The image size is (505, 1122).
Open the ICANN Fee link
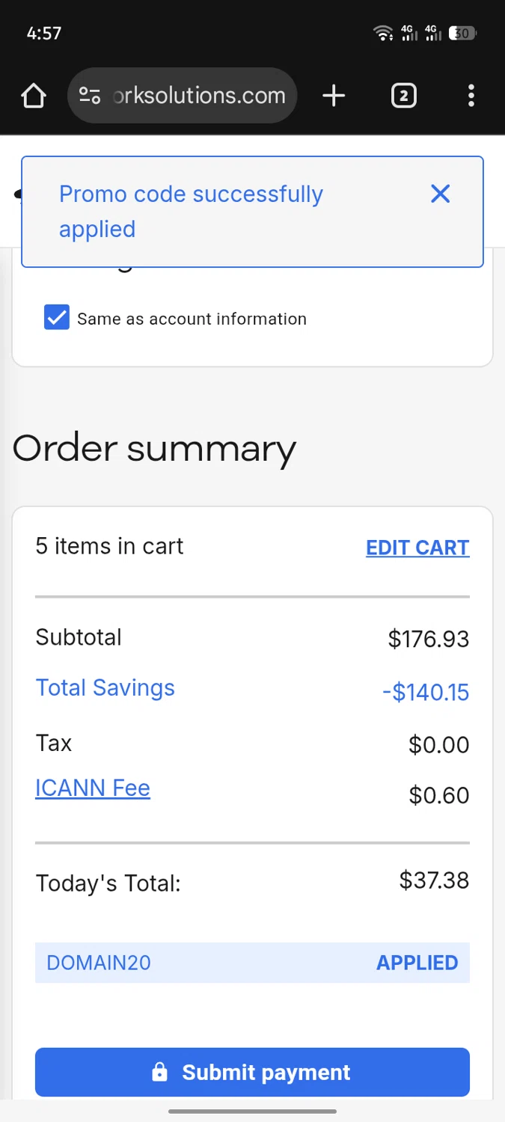(x=93, y=788)
